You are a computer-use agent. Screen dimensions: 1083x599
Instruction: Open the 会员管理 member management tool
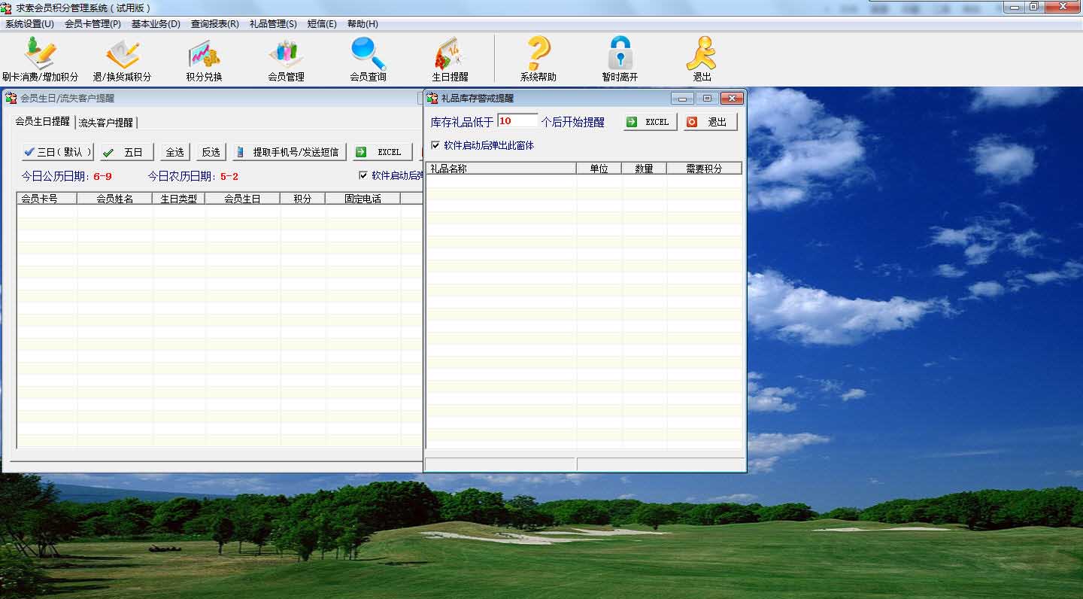coord(285,59)
